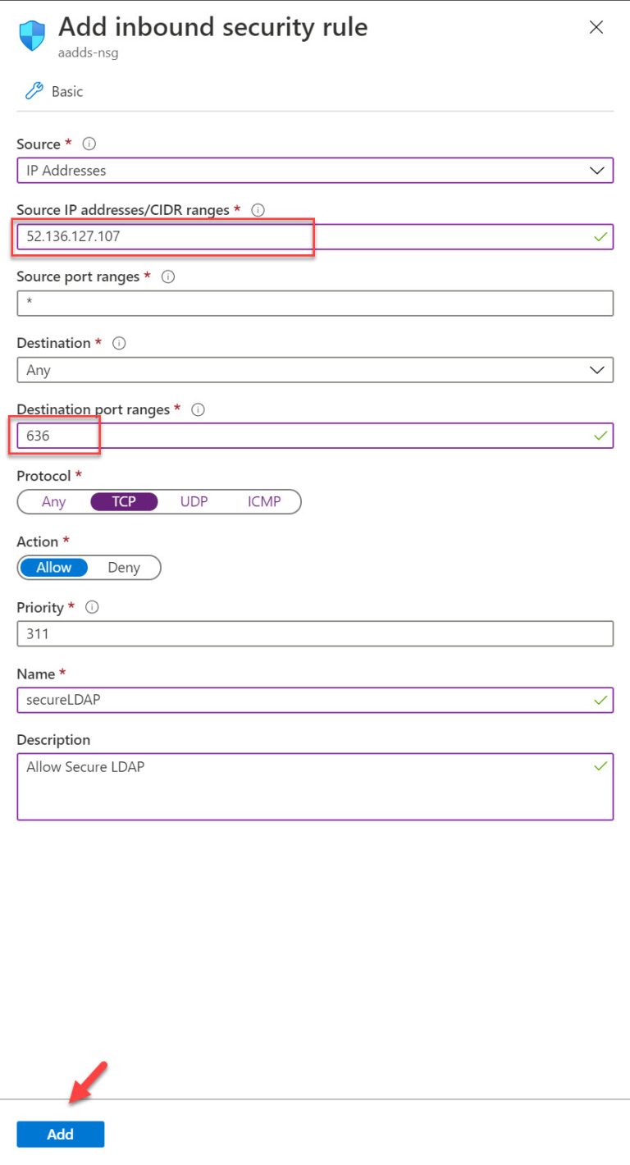The width and height of the screenshot is (630, 1165).
Task: Click the green validation check beside secureLDAP name
Action: click(600, 700)
